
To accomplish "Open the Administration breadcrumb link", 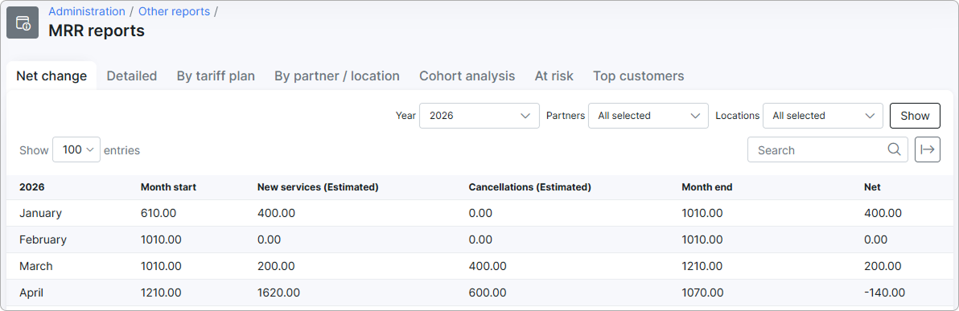I will [87, 11].
